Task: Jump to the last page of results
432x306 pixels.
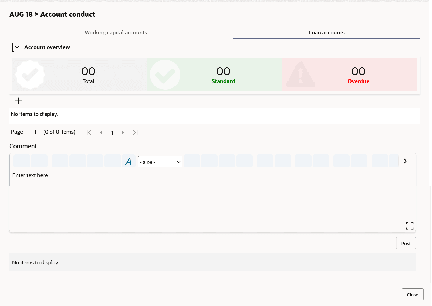Action: (x=135, y=132)
